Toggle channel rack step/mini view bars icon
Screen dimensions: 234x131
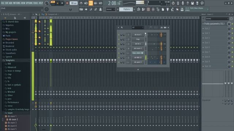coord(165,28)
